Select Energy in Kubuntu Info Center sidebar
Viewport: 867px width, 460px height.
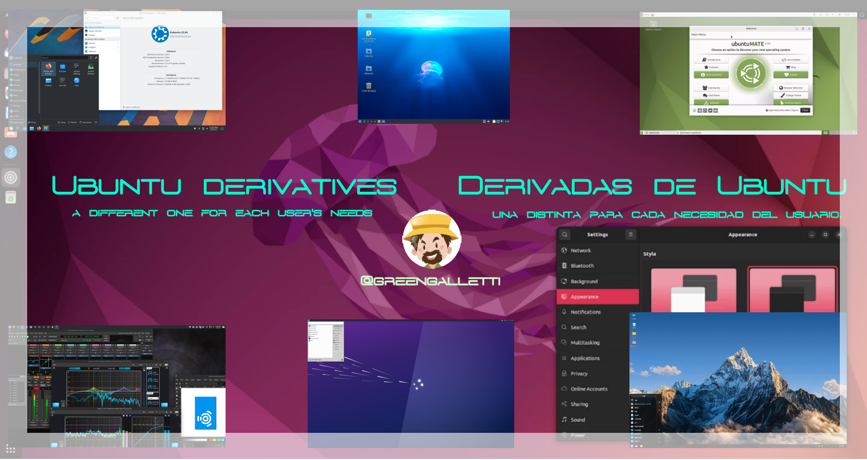tap(102, 35)
